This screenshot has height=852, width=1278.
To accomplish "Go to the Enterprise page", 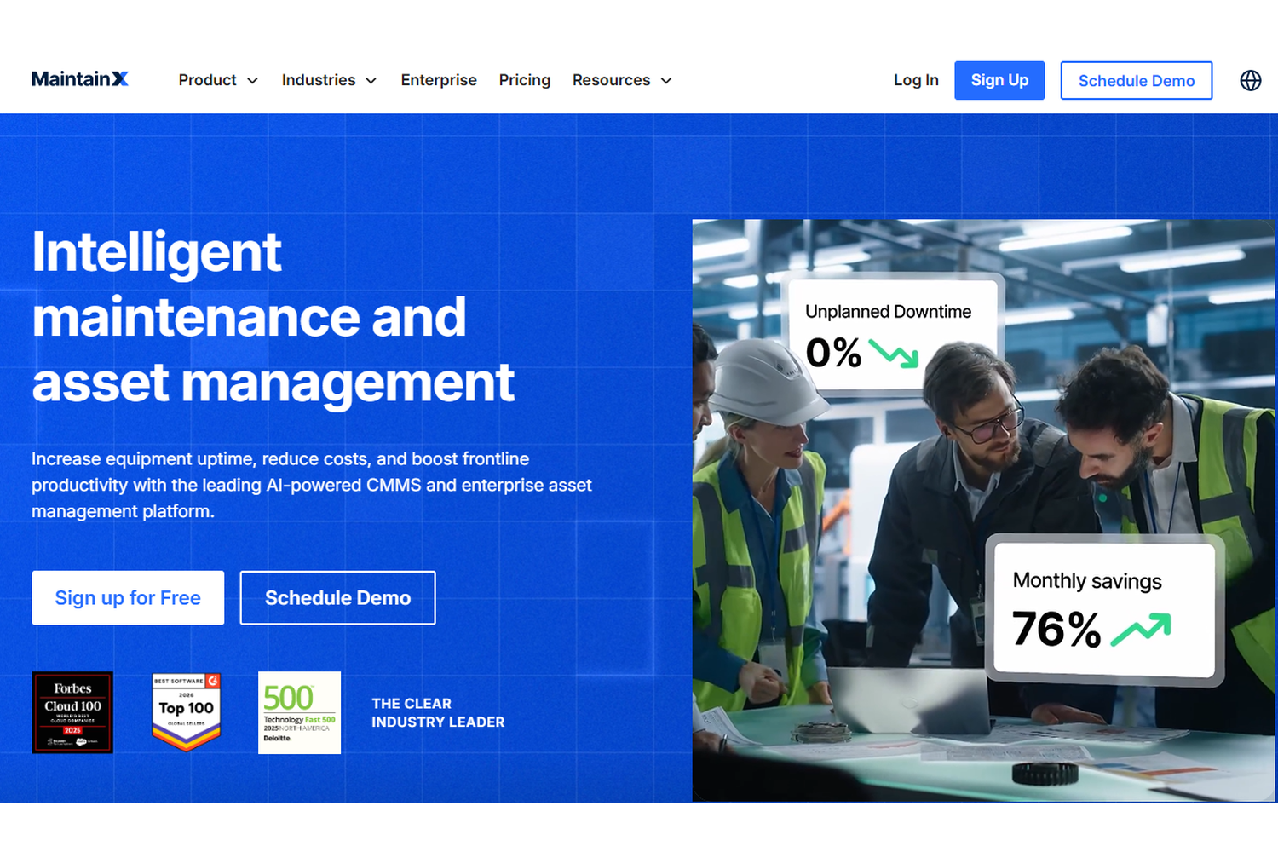I will tap(439, 80).
